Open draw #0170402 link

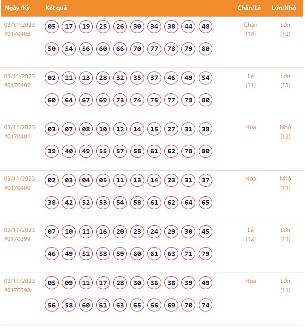17,85
